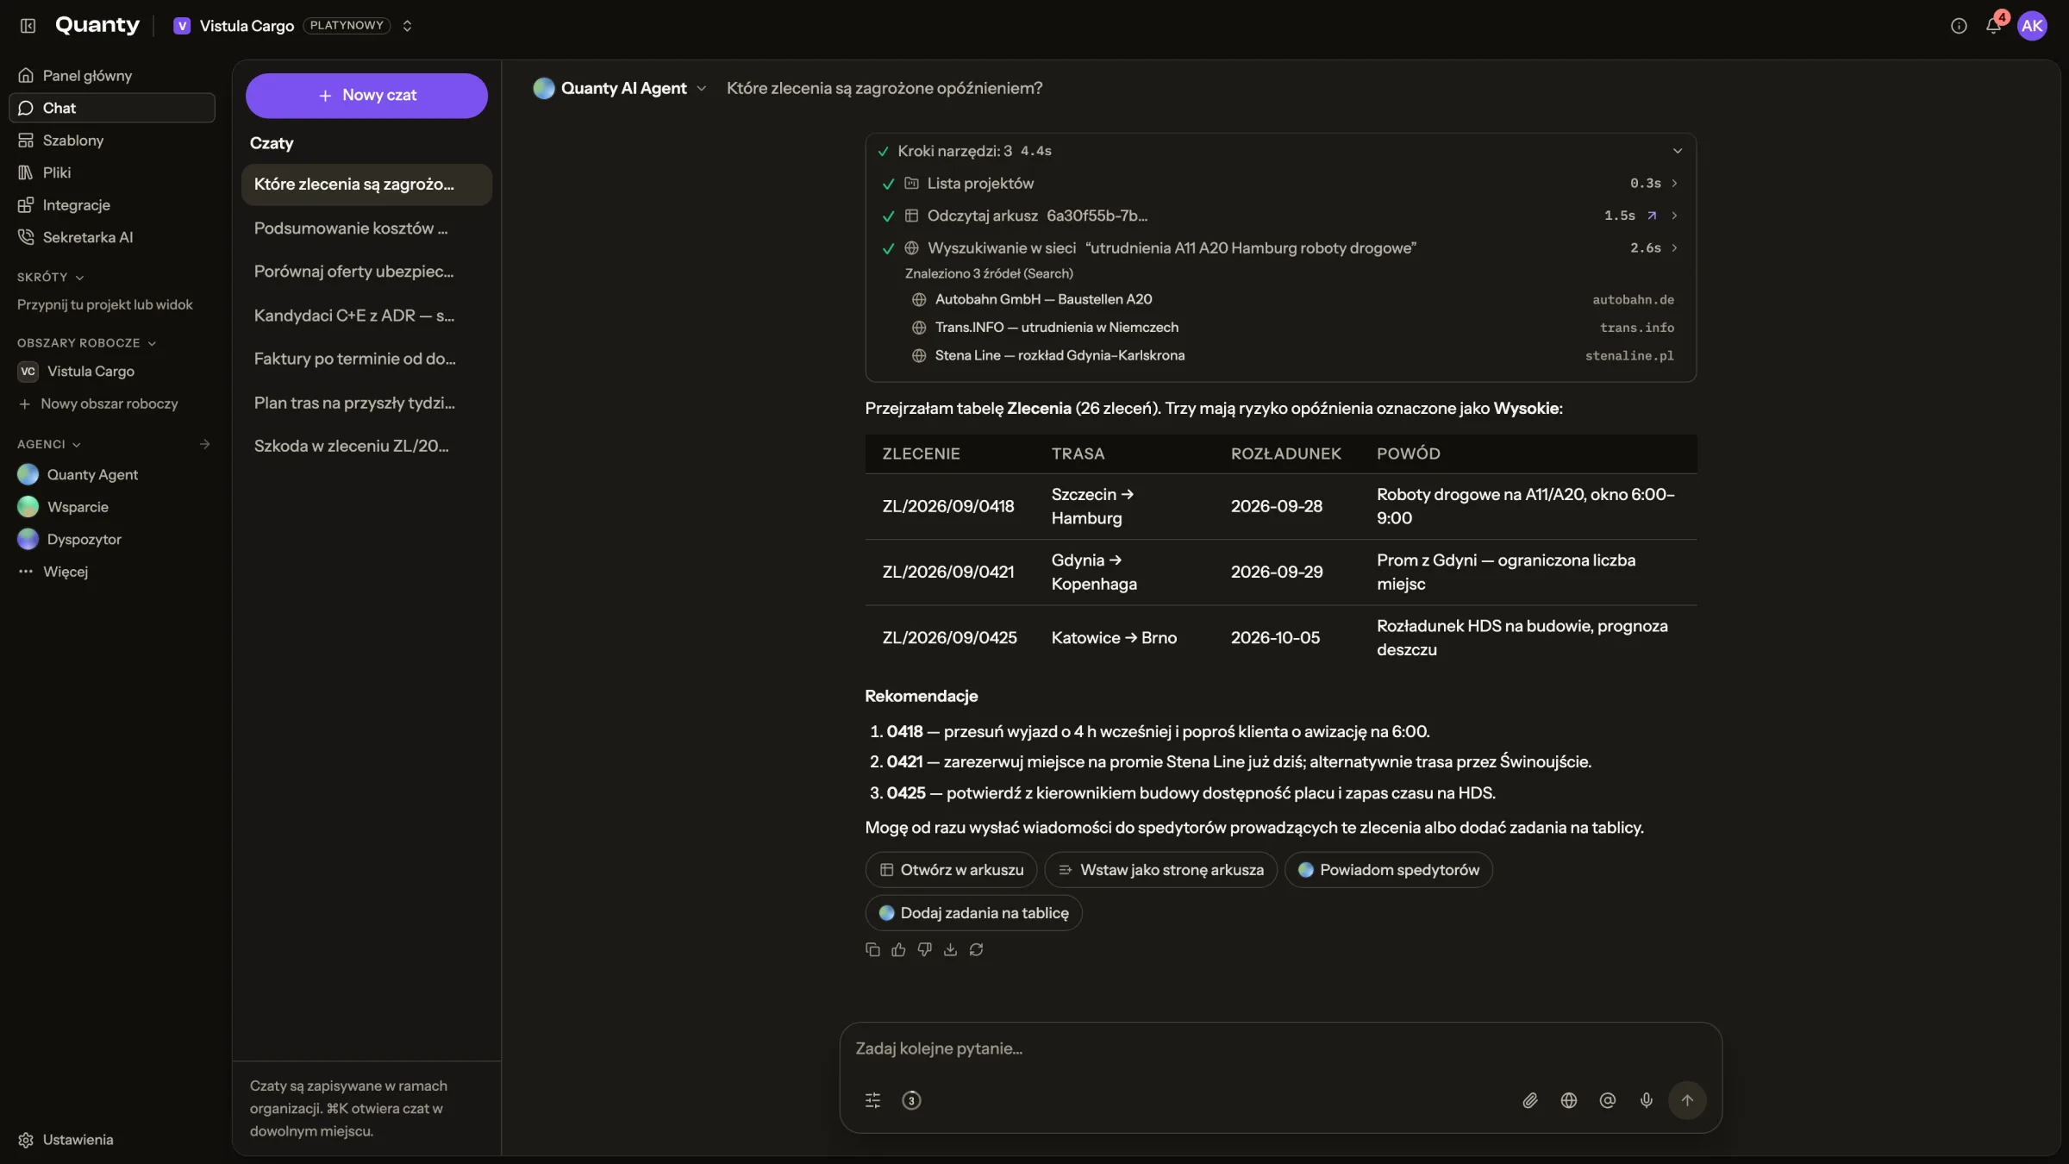Screen dimensions: 2069x1164
Task: Open Integracje in the sidebar
Action: 112,205
